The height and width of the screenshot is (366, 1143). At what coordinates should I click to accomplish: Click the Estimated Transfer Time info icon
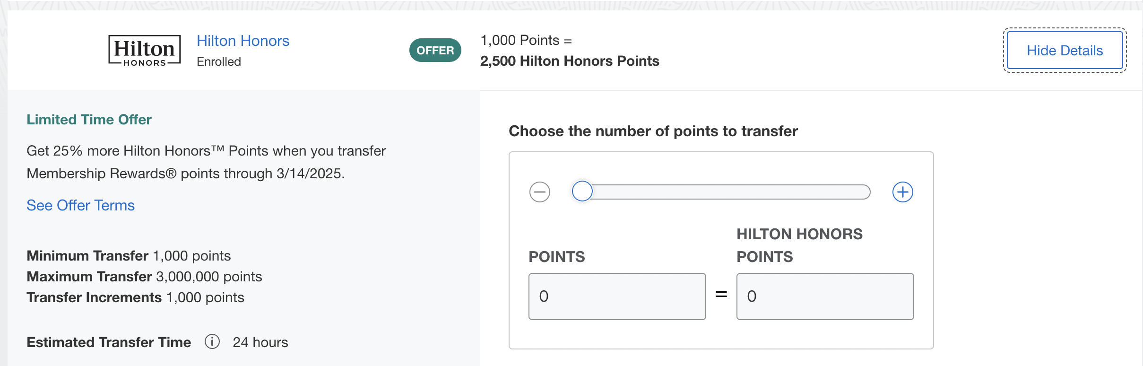tap(212, 341)
